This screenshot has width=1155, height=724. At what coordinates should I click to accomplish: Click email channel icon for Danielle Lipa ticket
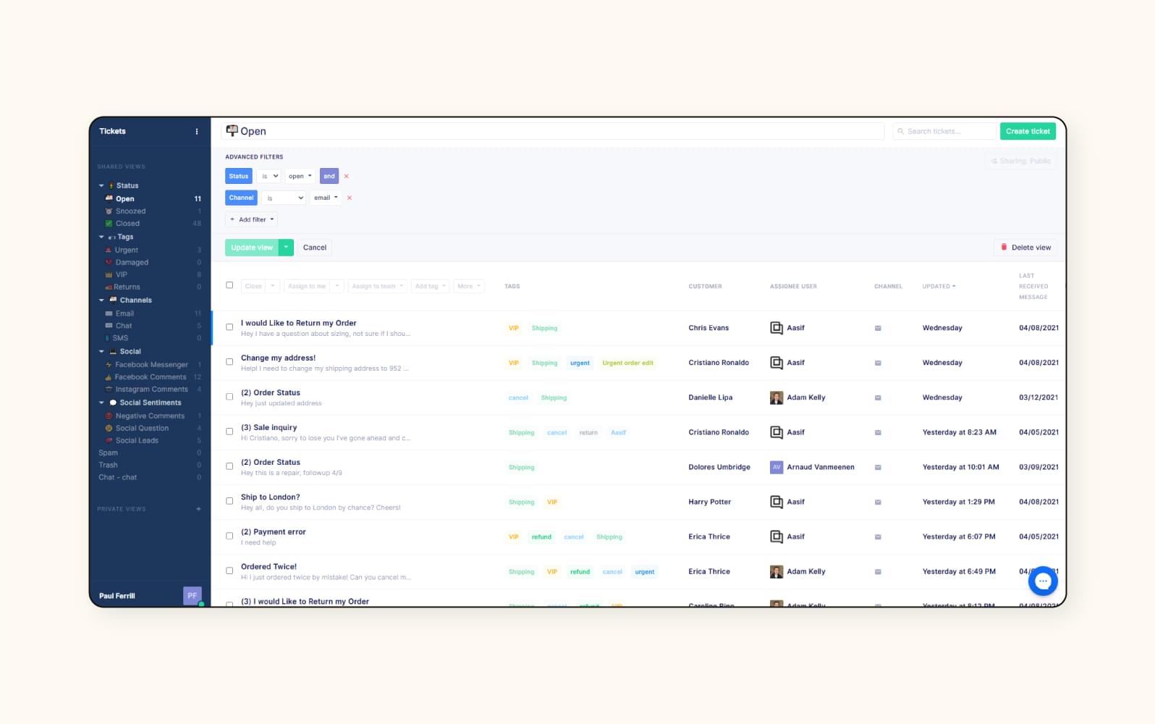tap(878, 397)
